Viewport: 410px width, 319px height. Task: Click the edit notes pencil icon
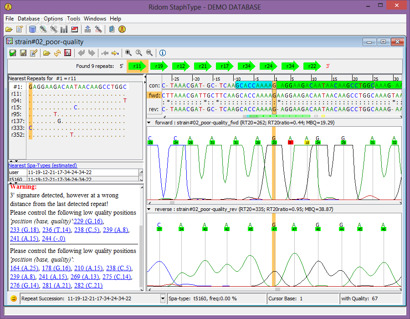[34, 53]
